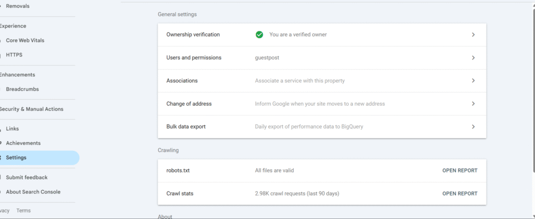Image resolution: width=535 pixels, height=219 pixels.
Task: Open About Search Console
Action: point(33,192)
